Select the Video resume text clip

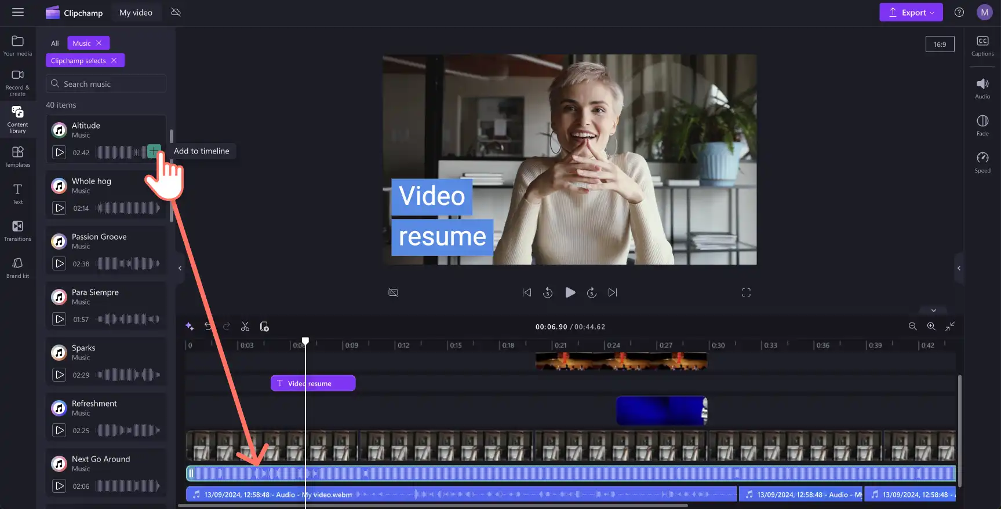[x=313, y=383]
